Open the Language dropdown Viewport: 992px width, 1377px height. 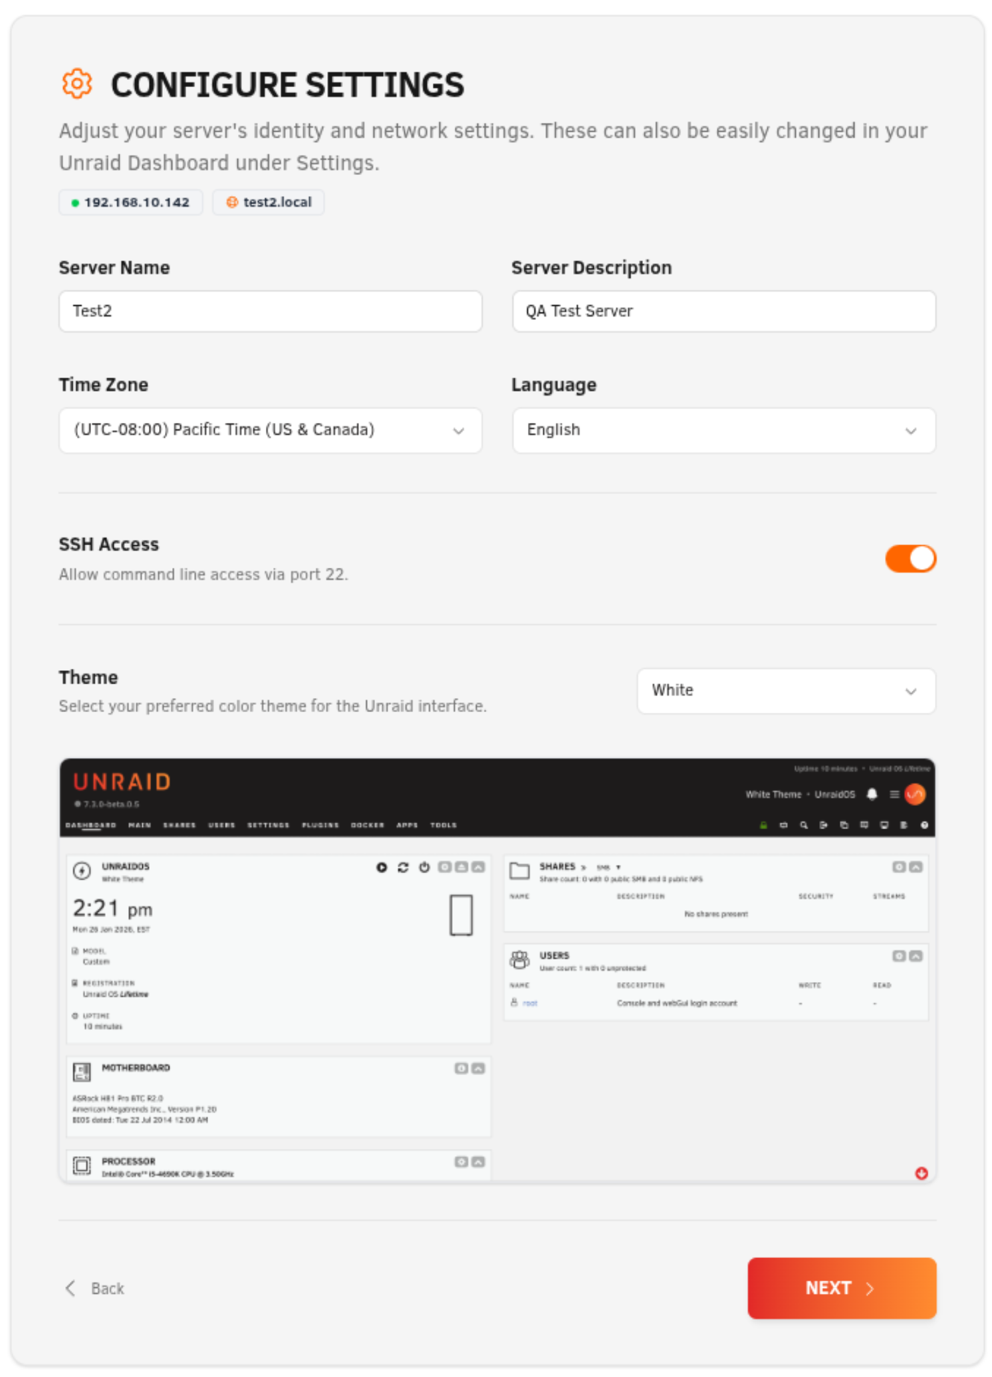723,430
